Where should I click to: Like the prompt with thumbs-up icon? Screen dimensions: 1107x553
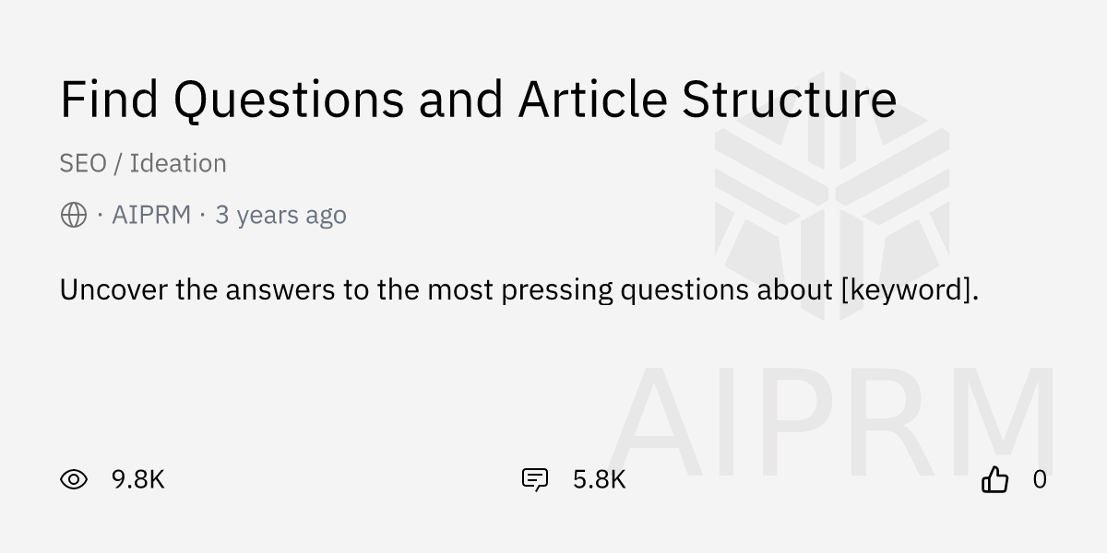(x=994, y=479)
